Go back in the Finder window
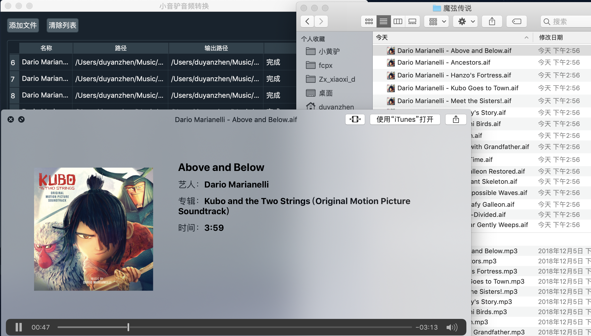Viewport: 591px width, 336px height. (x=308, y=21)
